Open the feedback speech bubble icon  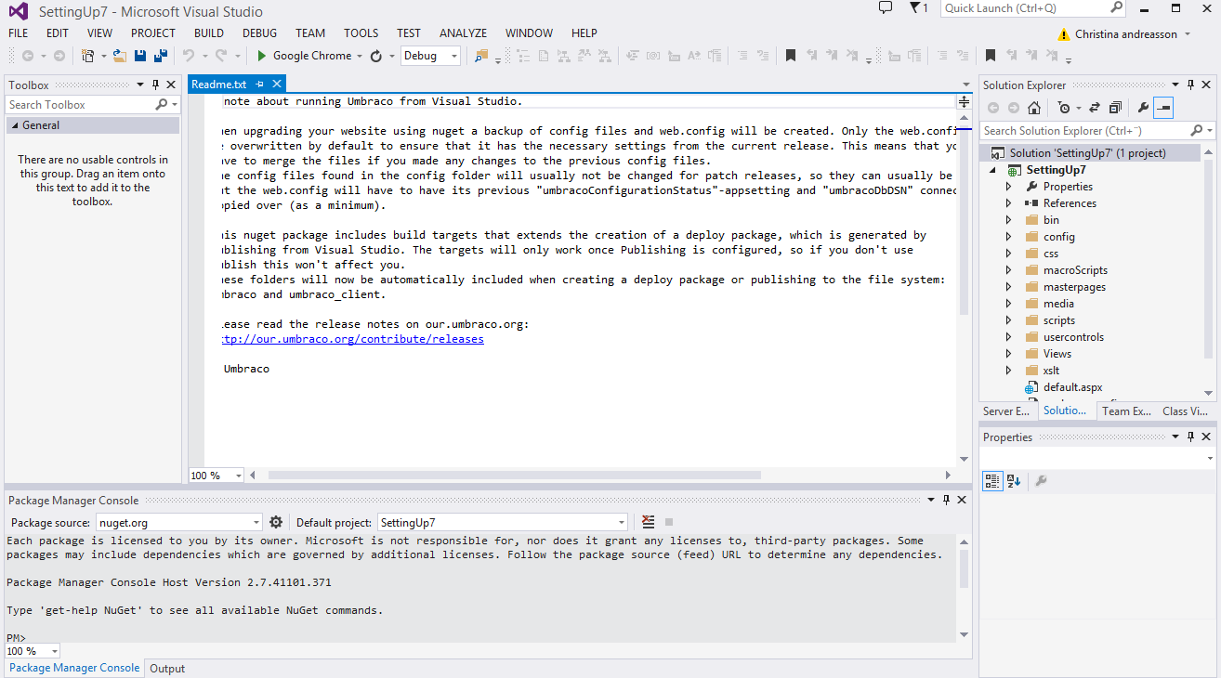[x=886, y=8]
